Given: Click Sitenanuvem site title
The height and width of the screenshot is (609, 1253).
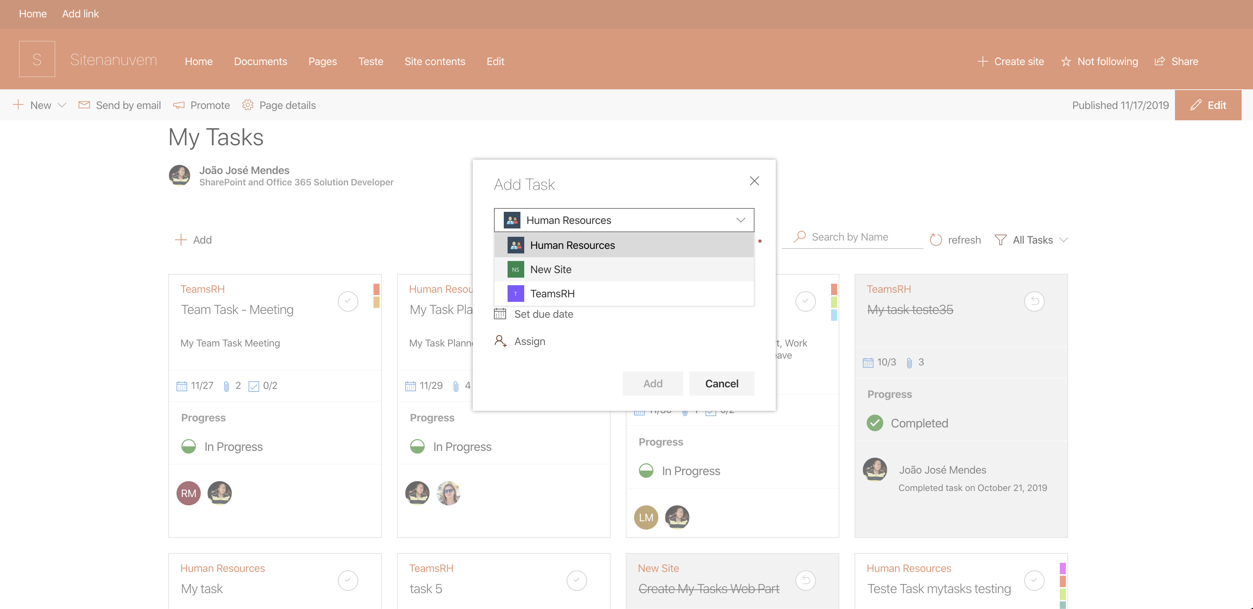Looking at the screenshot, I should [113, 59].
